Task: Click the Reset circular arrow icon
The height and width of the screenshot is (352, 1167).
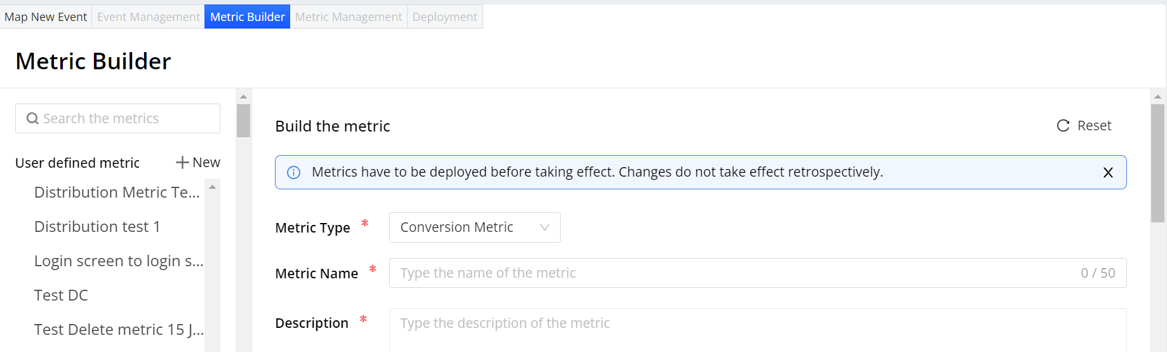Action: coord(1063,126)
